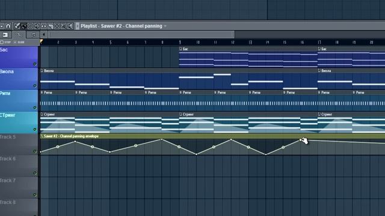Select the Ритм track name header
Image resolution: width=385 pixels, height=216 pixels.
(x=19, y=100)
